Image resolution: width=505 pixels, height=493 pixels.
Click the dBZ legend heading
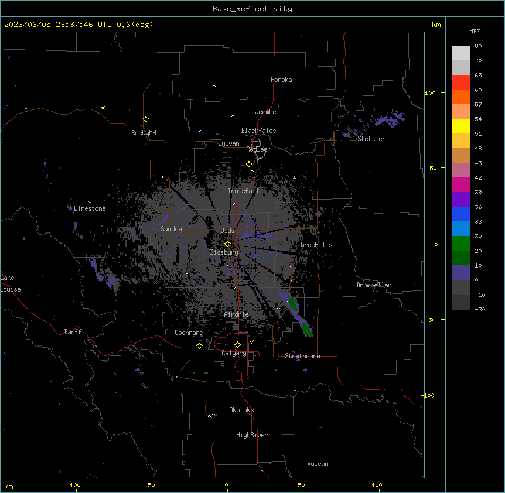(475, 31)
